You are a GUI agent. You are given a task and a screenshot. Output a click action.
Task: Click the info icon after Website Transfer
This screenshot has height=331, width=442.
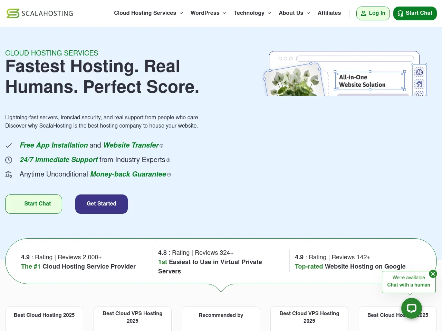tap(161, 146)
